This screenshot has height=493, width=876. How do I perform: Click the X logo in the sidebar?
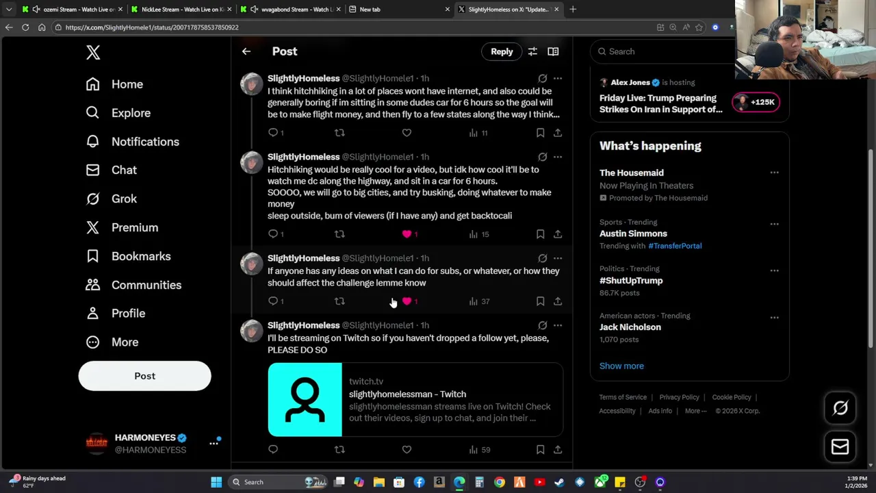coord(93,52)
